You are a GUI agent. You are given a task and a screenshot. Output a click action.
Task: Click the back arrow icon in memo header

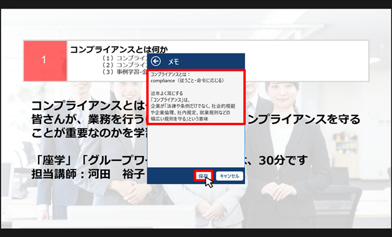click(x=155, y=61)
